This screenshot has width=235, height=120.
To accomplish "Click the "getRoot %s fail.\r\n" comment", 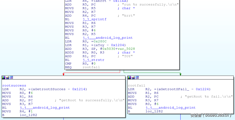I will (209, 97).
